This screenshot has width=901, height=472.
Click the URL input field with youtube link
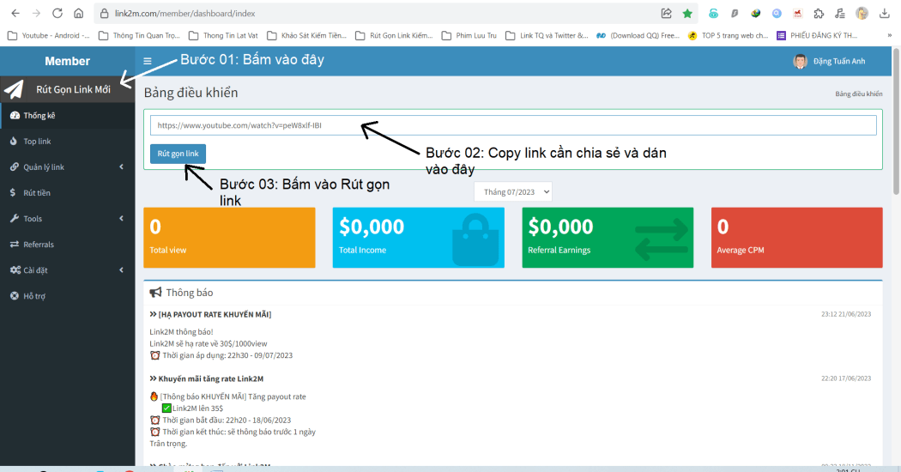point(513,125)
